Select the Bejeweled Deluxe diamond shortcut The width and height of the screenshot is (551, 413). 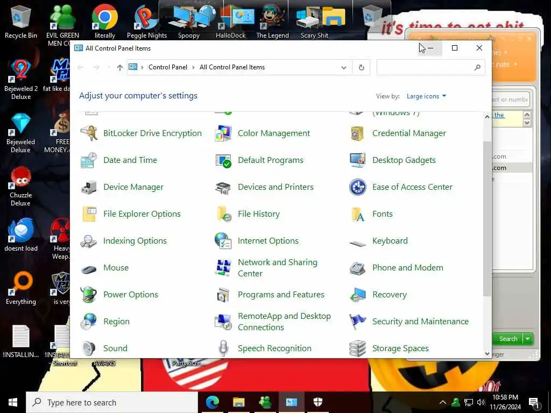[x=21, y=133]
